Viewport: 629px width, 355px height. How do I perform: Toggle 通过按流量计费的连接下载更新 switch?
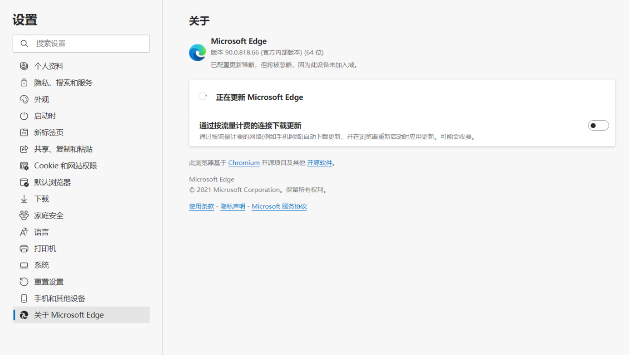pos(598,126)
